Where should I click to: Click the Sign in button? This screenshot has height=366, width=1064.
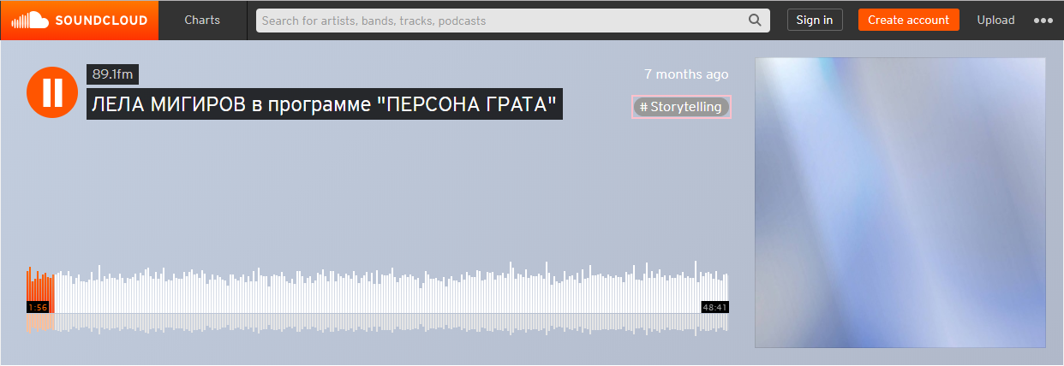pos(815,21)
